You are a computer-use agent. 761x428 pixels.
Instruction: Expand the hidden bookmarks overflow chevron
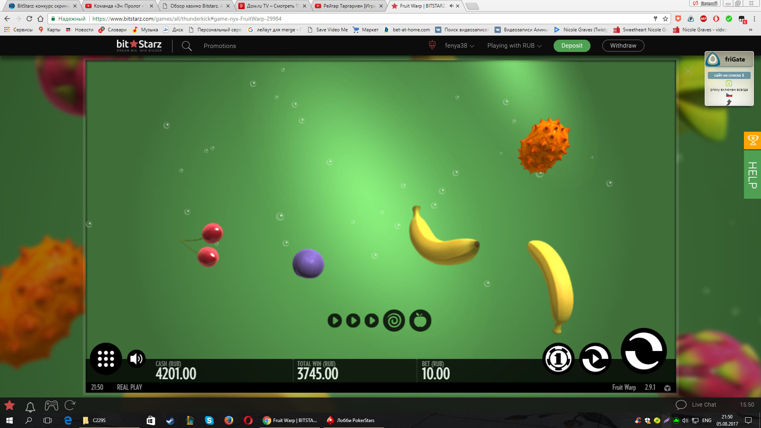[750, 30]
